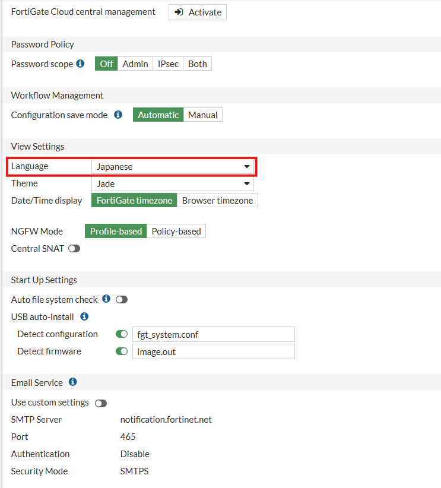
Task: Click the USB auto-install info icon
Action: click(x=84, y=316)
